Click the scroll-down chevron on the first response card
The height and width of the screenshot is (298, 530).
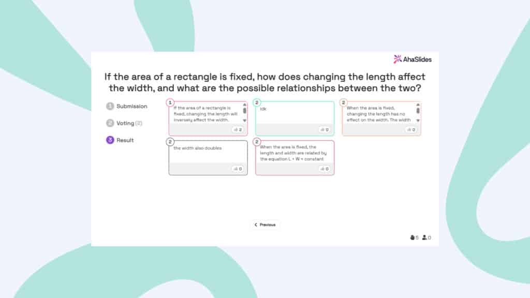point(244,121)
